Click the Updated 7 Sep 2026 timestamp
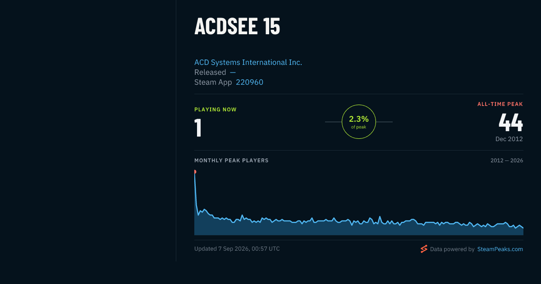541x284 pixels. pos(237,249)
